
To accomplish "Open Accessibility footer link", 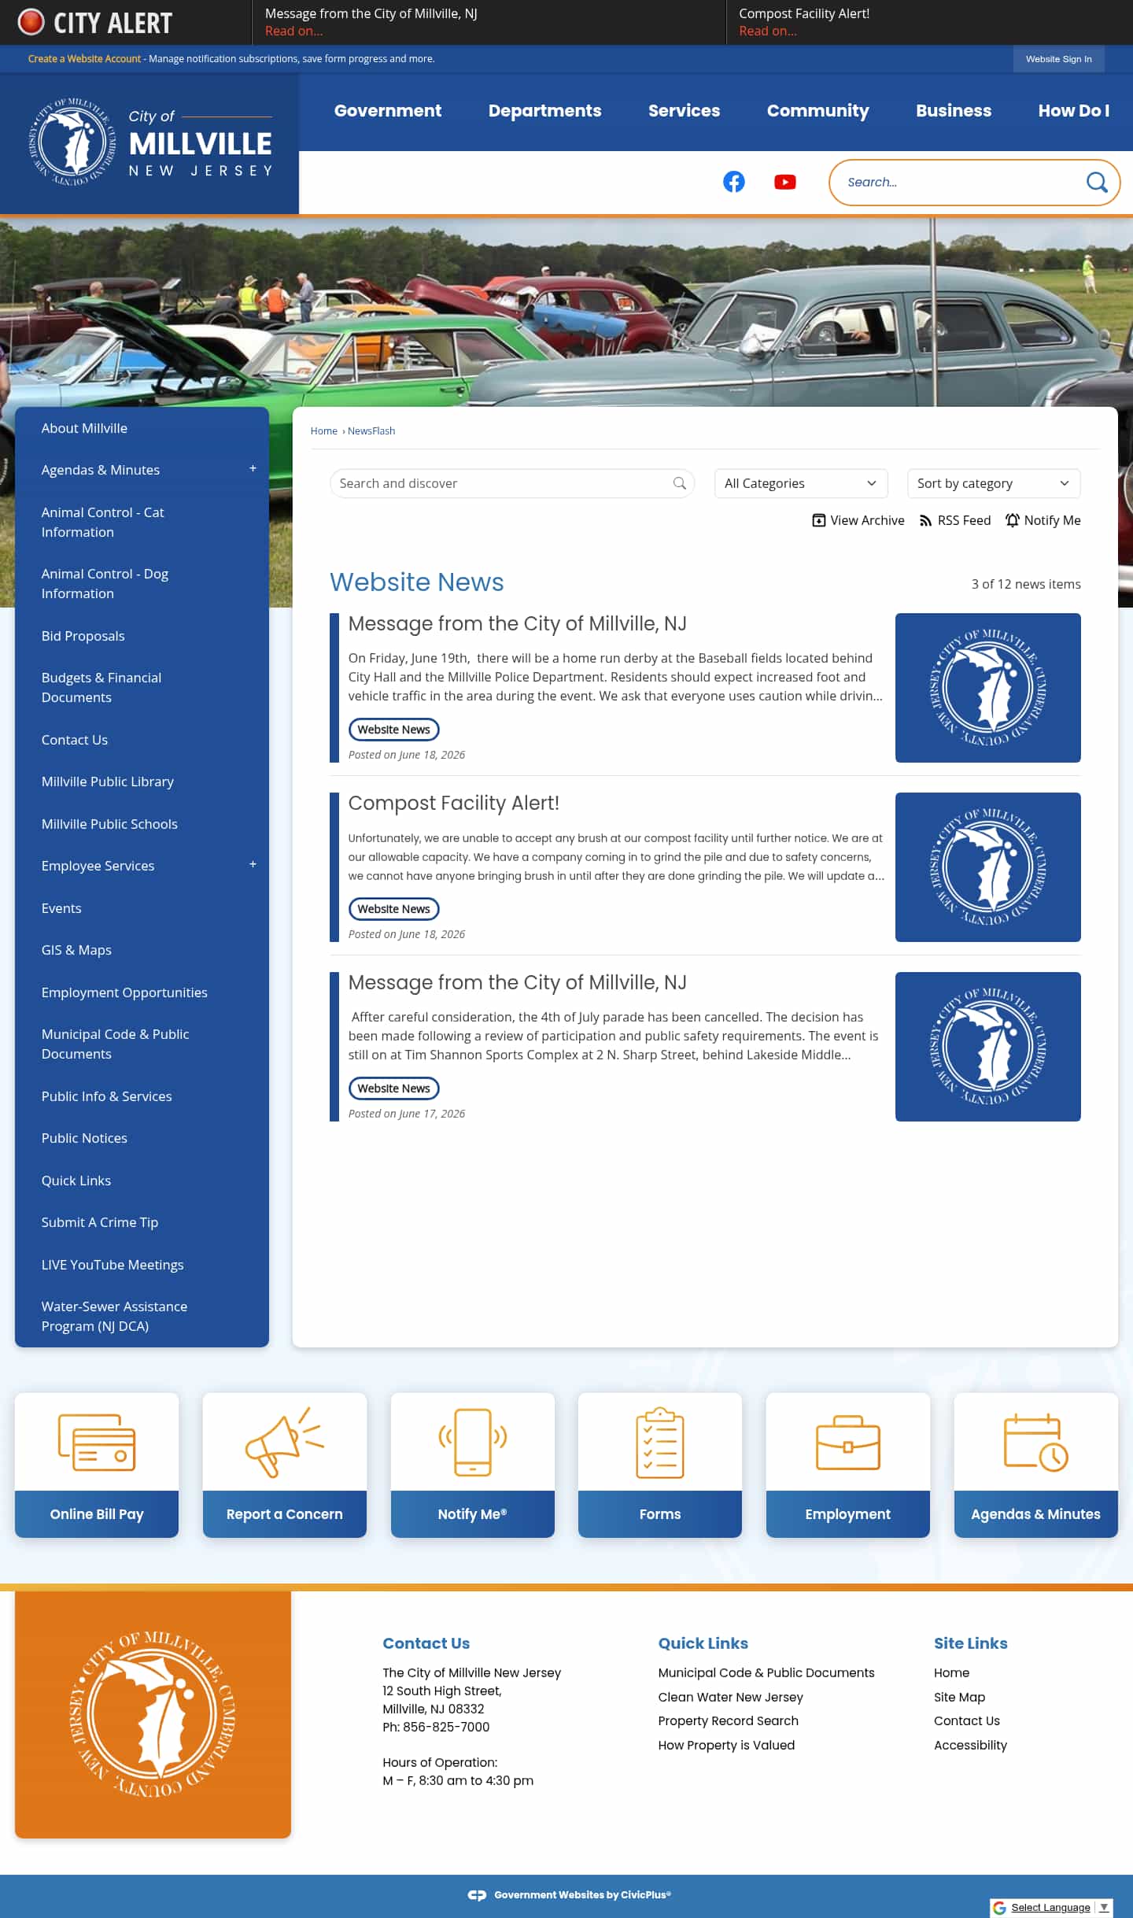I will [970, 1745].
